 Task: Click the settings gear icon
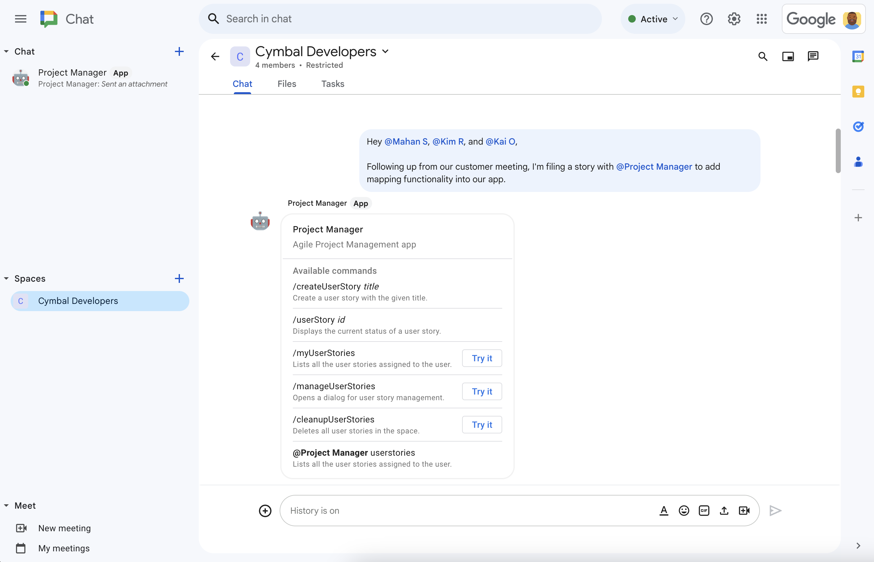click(x=734, y=19)
